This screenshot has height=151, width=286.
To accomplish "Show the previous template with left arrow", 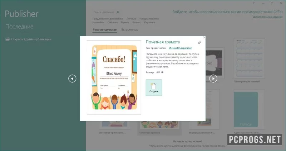I will click(x=72, y=79).
